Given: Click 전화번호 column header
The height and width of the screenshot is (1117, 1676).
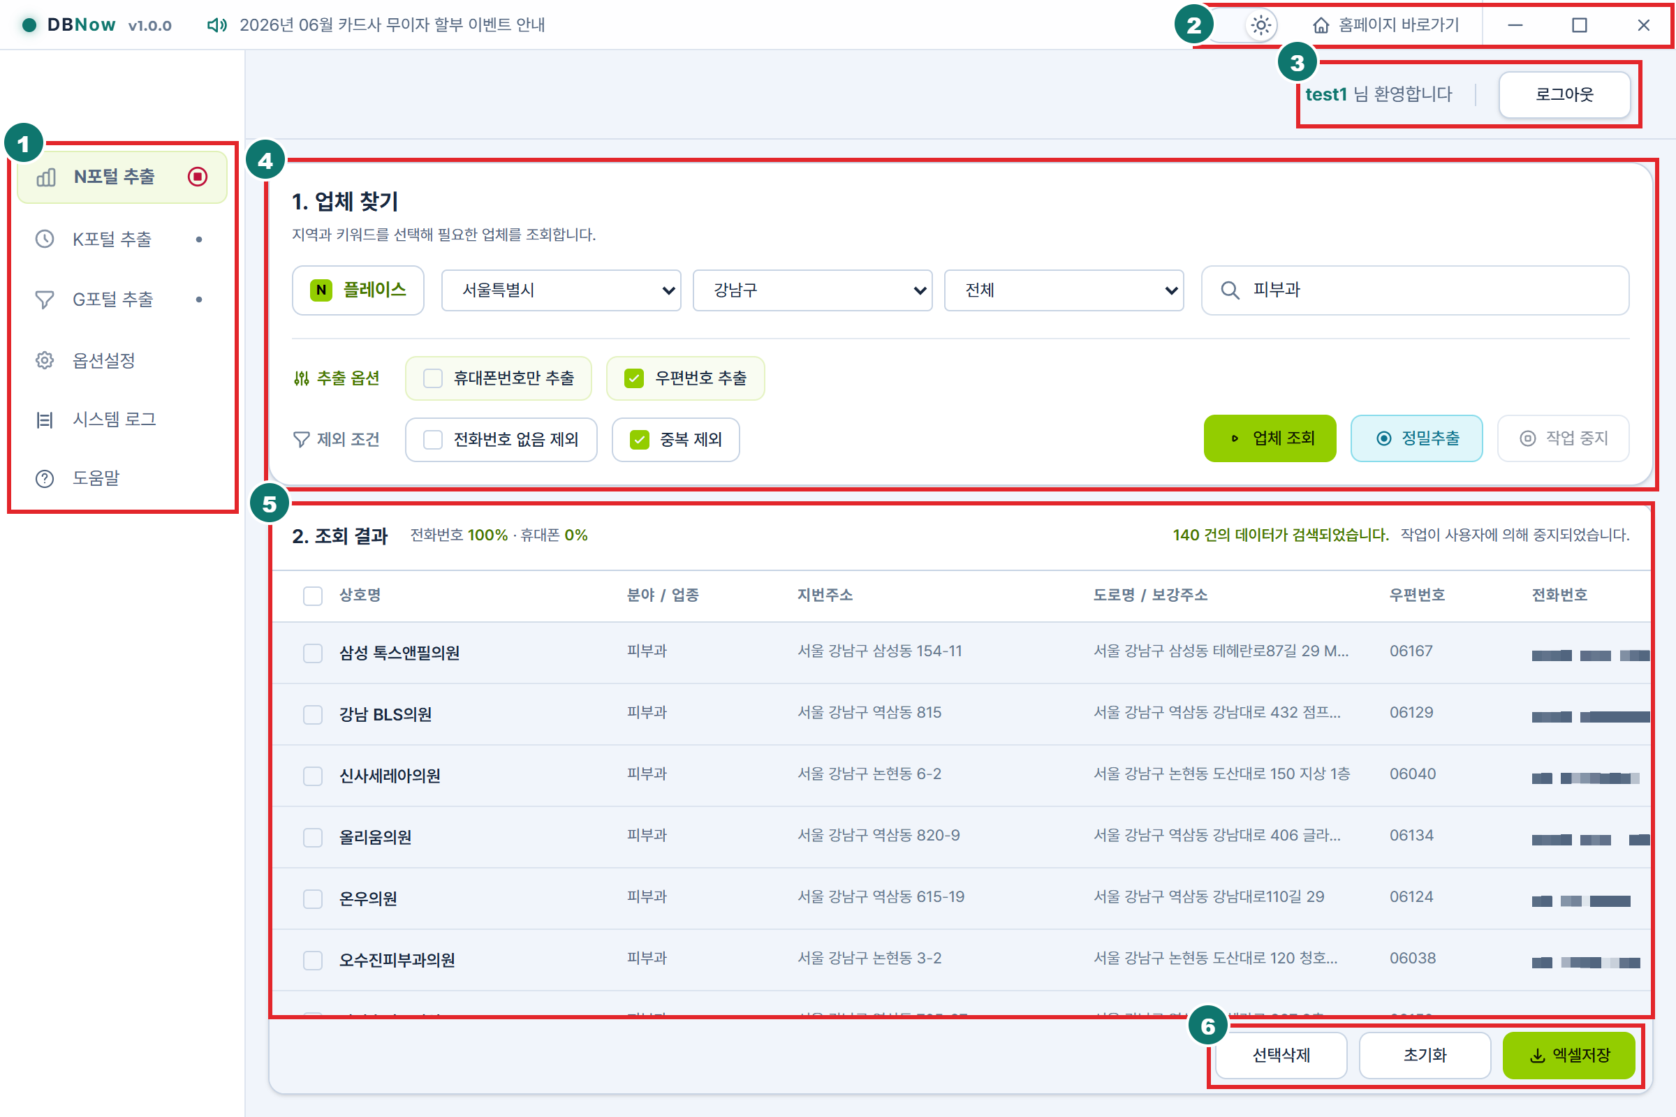Looking at the screenshot, I should [x=1560, y=596].
